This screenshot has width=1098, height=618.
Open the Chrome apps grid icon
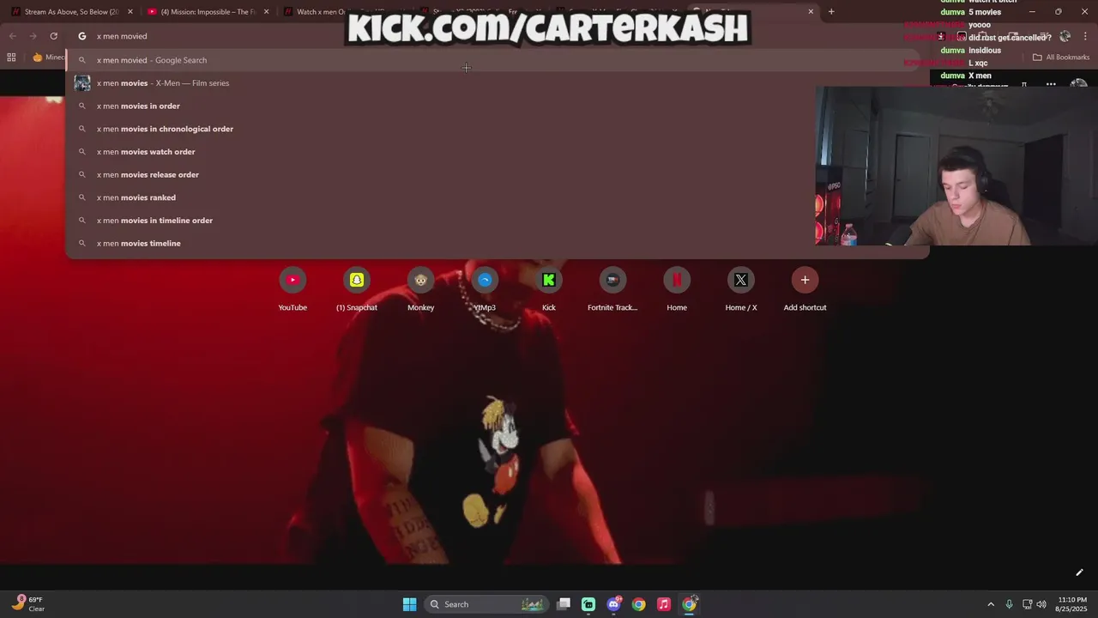[x=11, y=58]
